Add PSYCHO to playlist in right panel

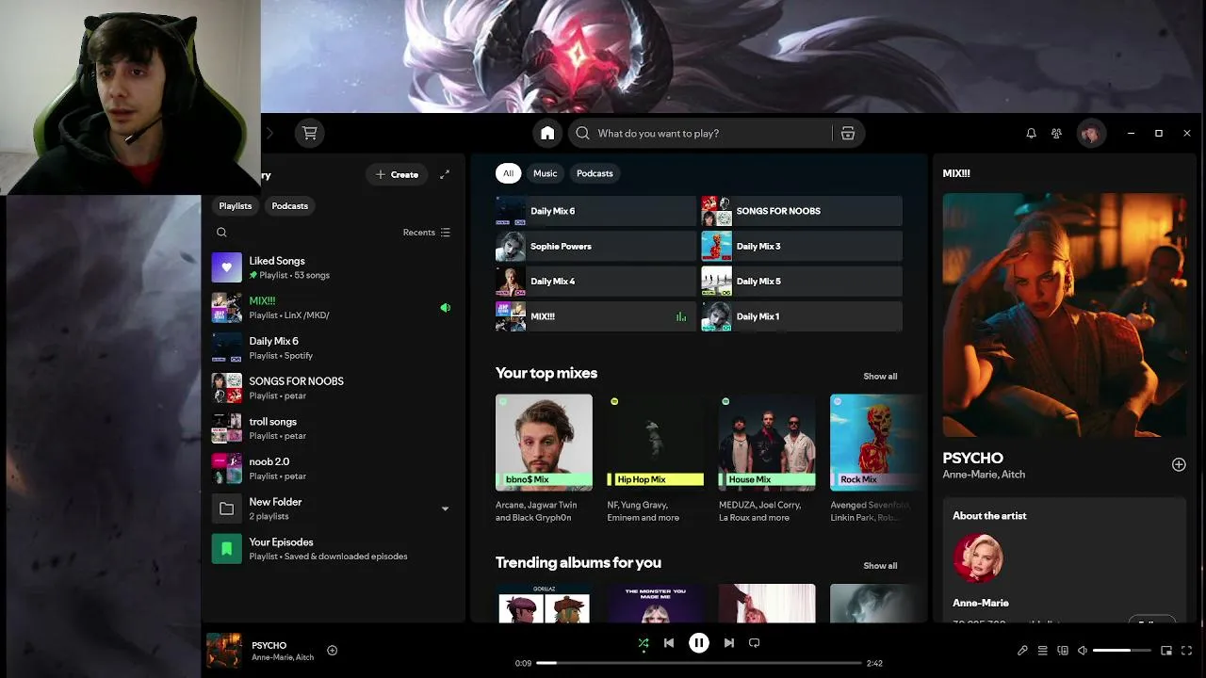[1179, 464]
